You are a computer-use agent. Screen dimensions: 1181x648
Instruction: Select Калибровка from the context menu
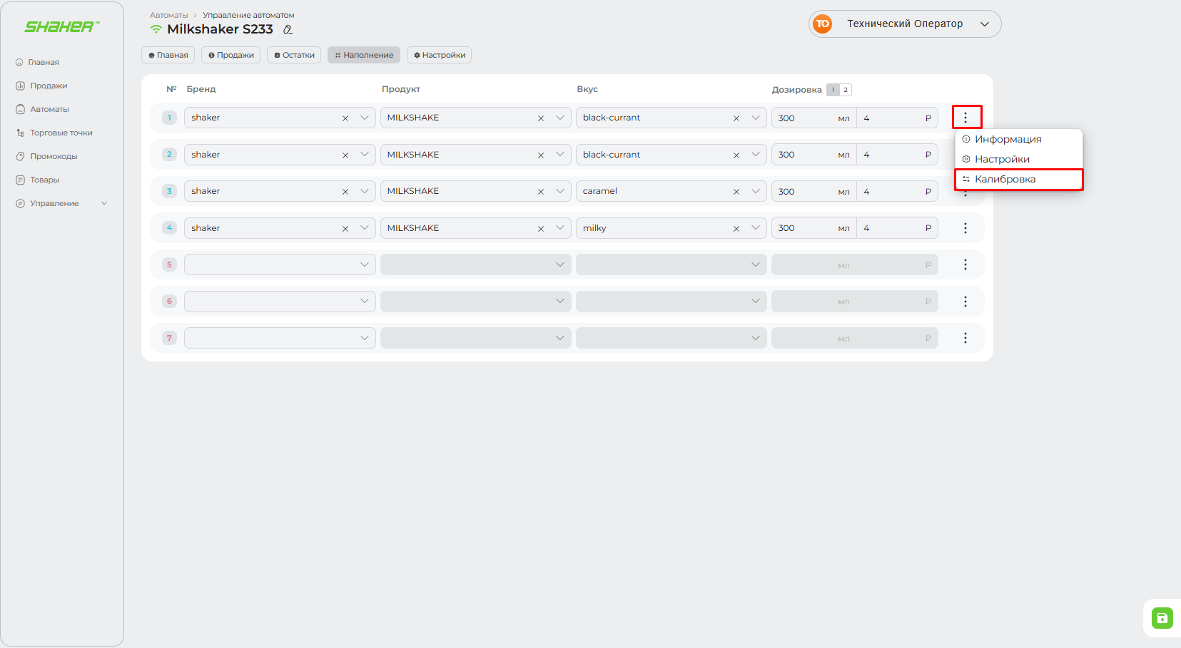(1005, 179)
